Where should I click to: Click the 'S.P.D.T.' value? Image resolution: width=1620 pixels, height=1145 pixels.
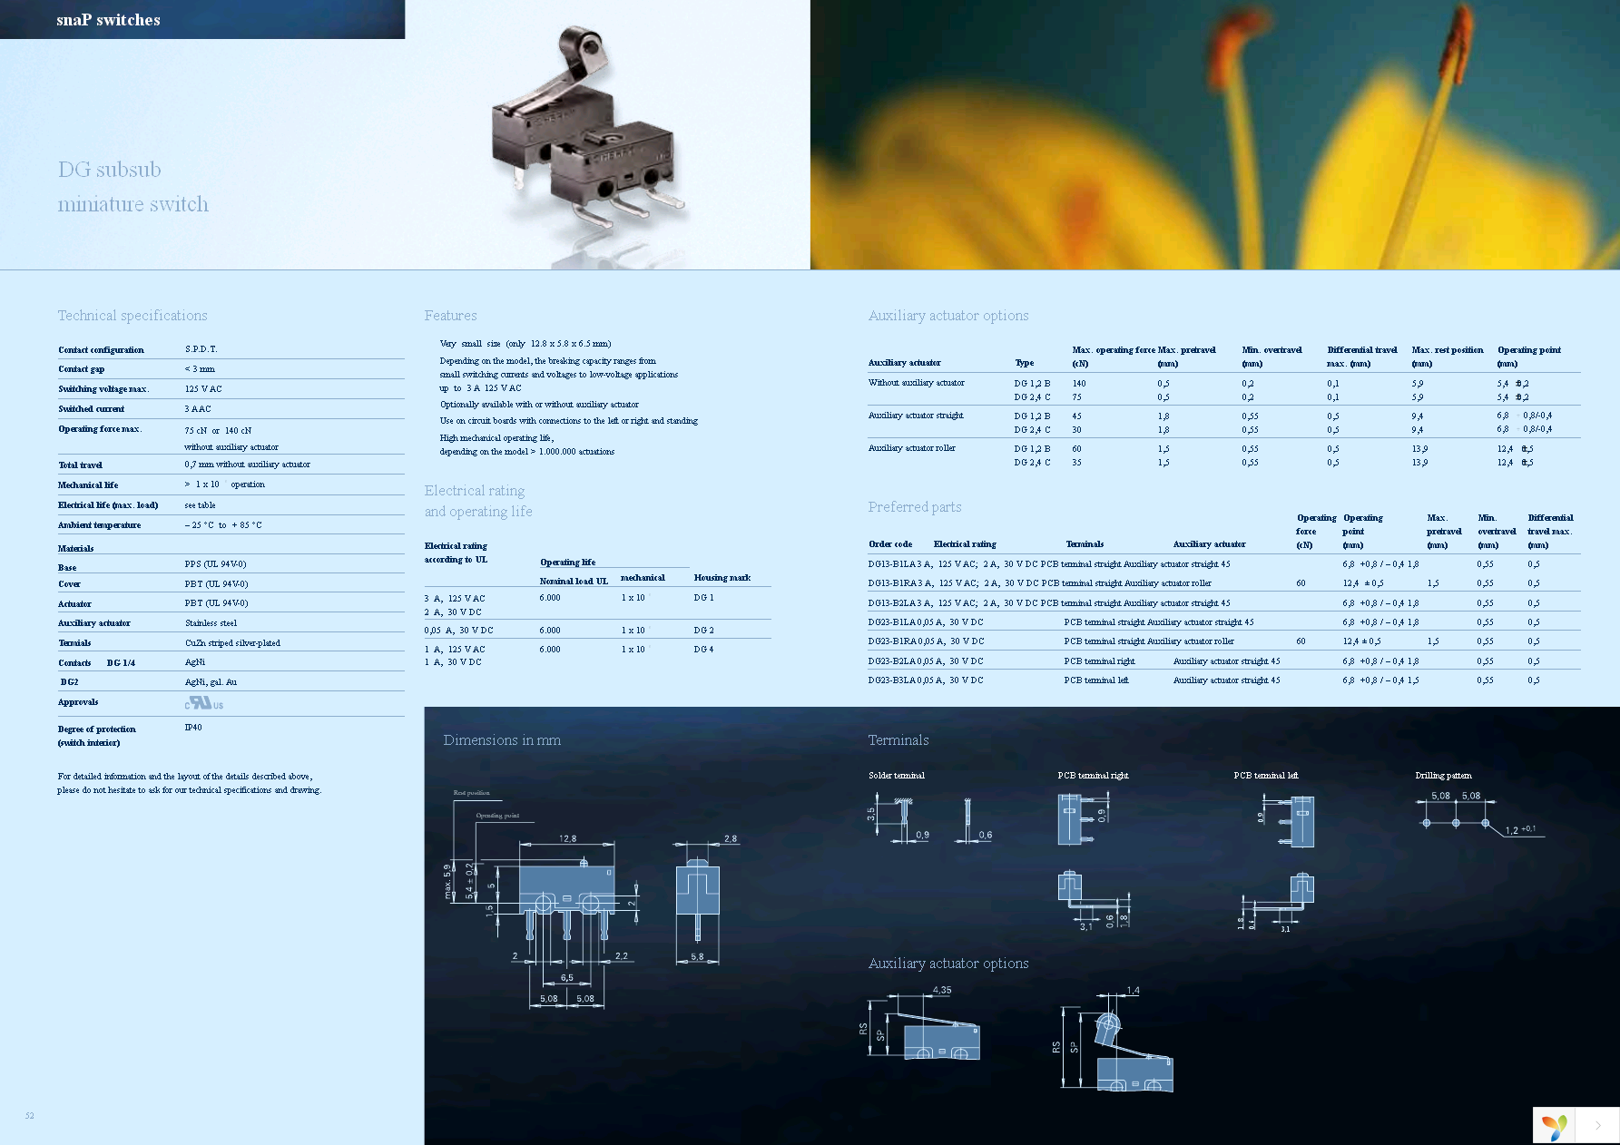(x=201, y=349)
